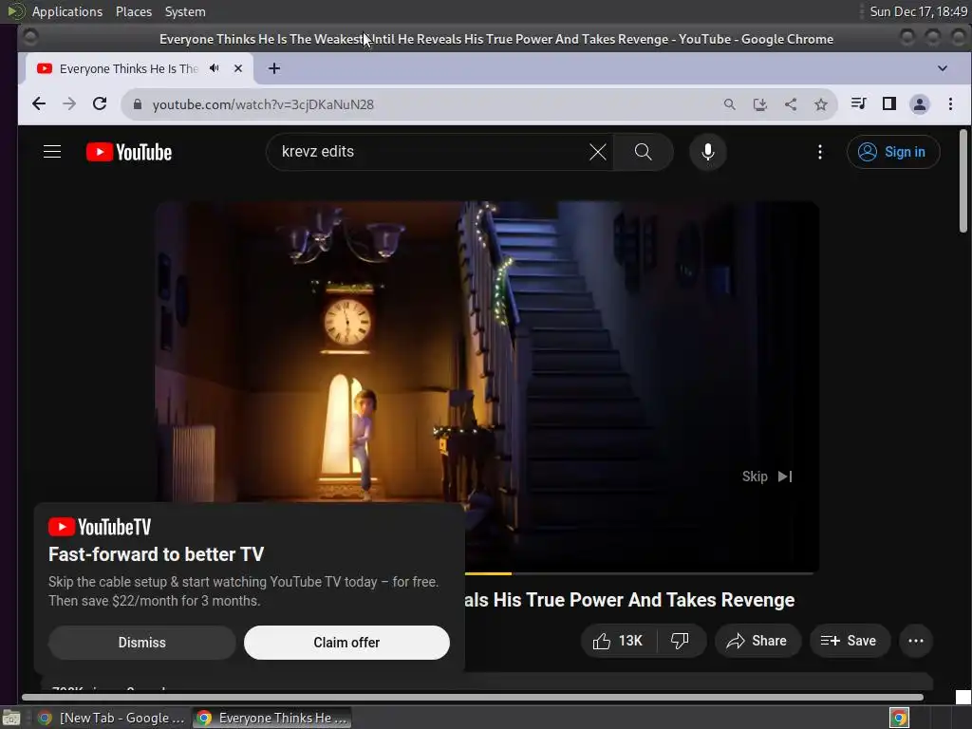Image resolution: width=972 pixels, height=729 pixels.
Task: Open YouTube settings three-dot menu
Action: coord(819,152)
